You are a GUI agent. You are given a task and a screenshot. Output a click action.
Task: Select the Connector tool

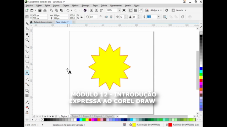point(27,84)
